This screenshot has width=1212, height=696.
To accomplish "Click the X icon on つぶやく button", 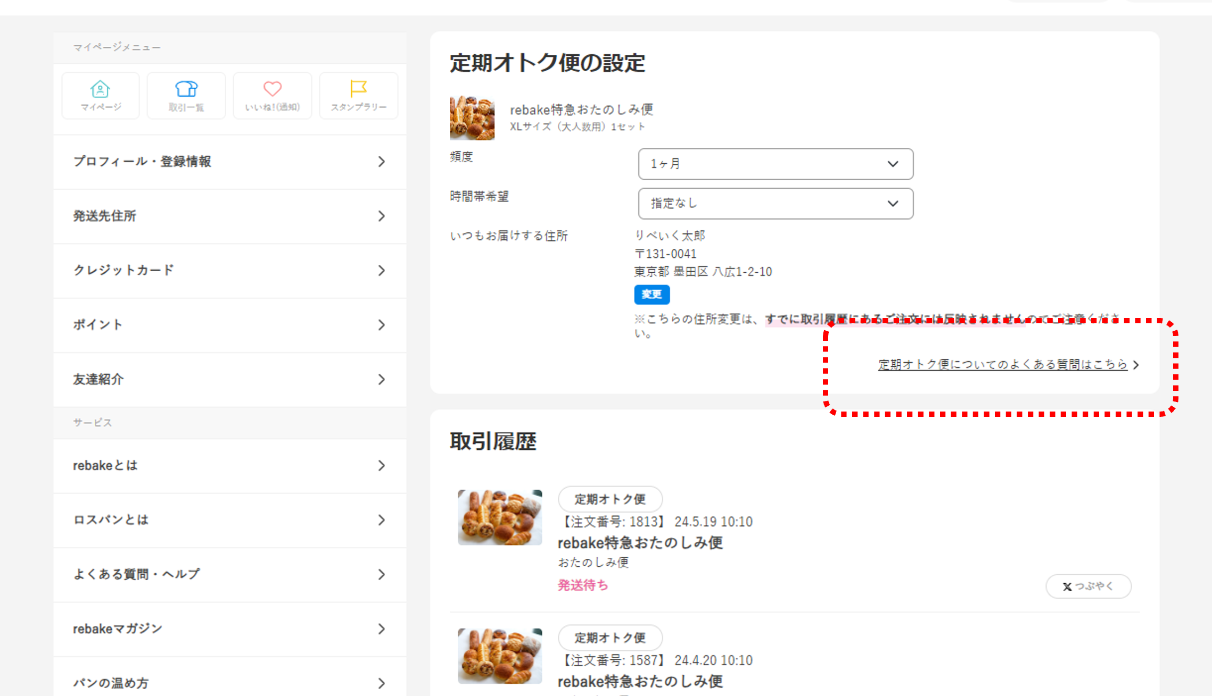I will (1067, 586).
